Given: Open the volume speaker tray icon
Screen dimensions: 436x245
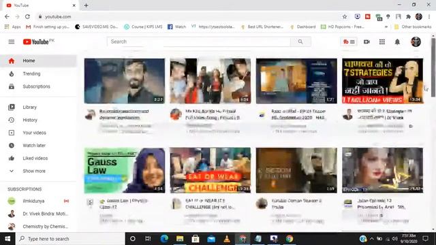Looking at the screenshot, I should tap(394, 239).
